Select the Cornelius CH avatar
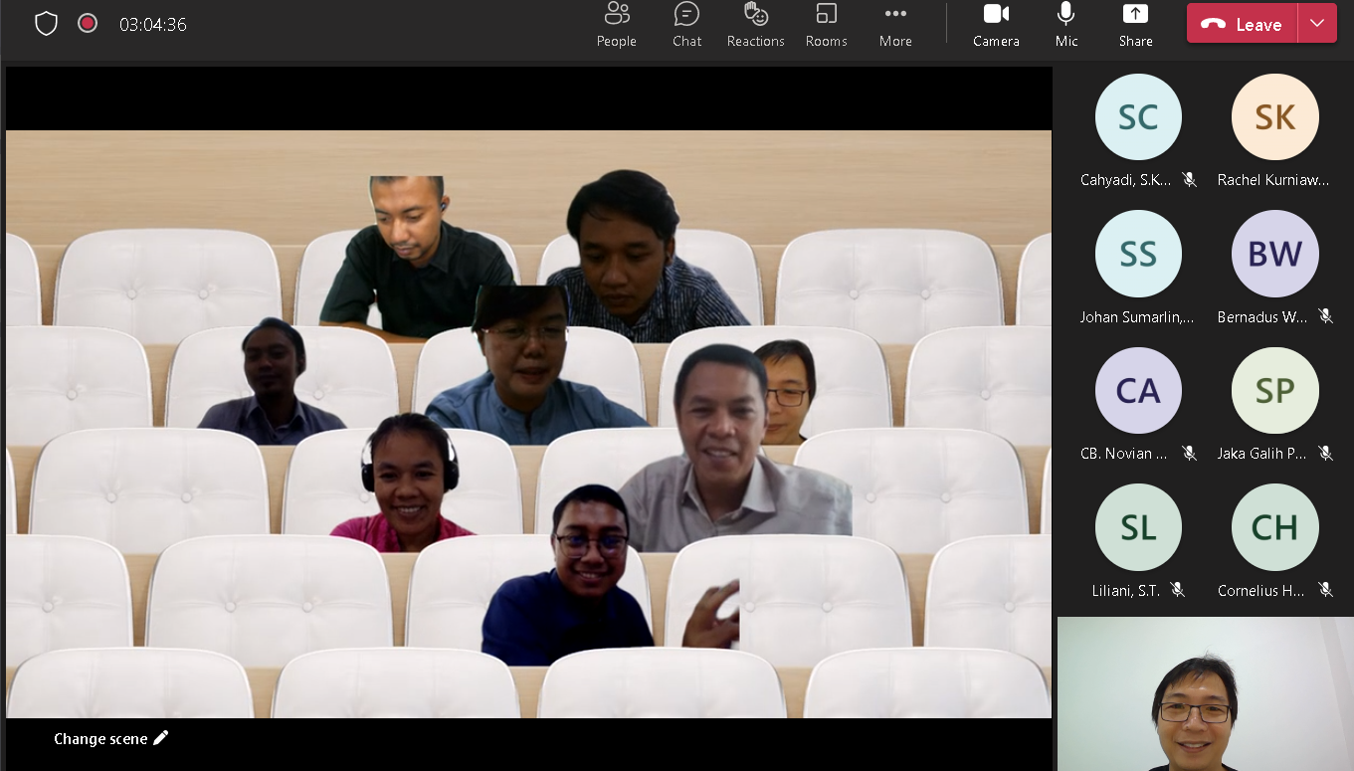The width and height of the screenshot is (1354, 771). 1274,527
